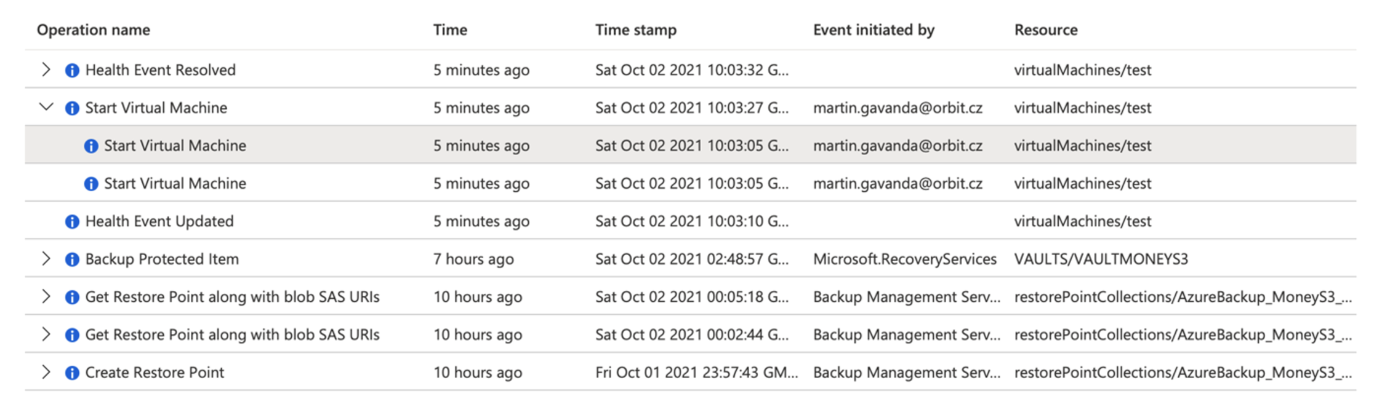Expand the Health Event Resolved entry

pos(46,69)
